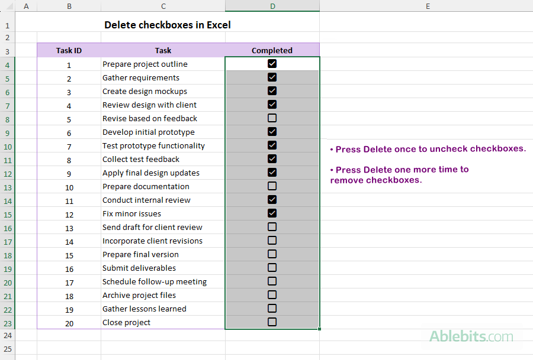The height and width of the screenshot is (360, 533).
Task: Select row 12 by its row header
Action: pos(7,173)
